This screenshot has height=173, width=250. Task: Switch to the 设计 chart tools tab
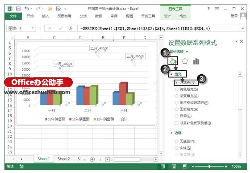(x=167, y=16)
